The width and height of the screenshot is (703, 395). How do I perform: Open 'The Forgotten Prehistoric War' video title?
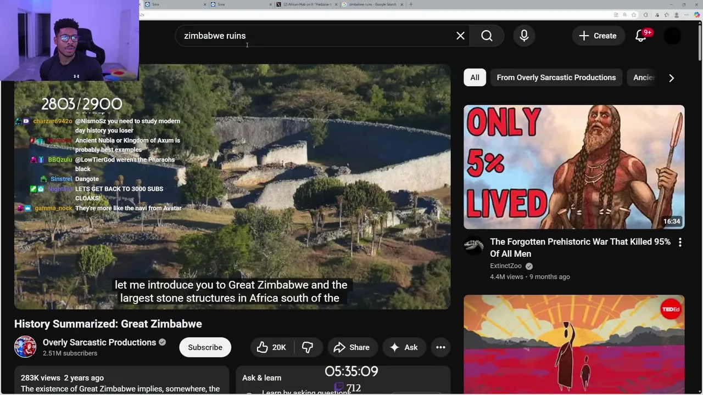pyautogui.click(x=580, y=247)
